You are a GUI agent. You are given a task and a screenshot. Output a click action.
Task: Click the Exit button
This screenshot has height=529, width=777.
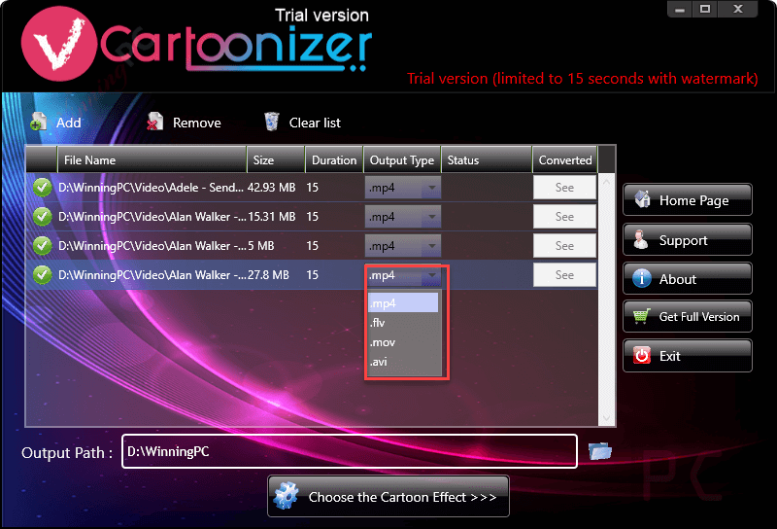pyautogui.click(x=688, y=355)
